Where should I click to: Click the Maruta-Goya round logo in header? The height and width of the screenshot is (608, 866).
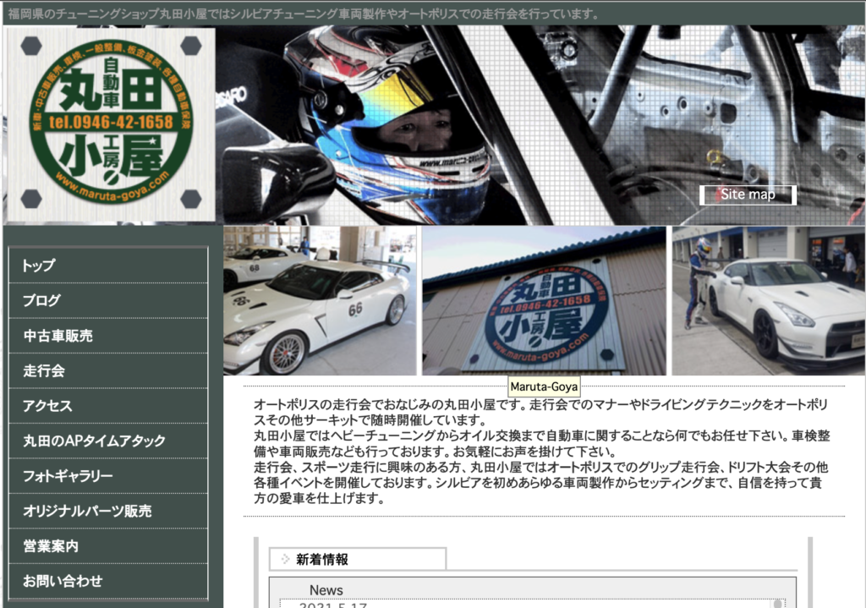110,125
